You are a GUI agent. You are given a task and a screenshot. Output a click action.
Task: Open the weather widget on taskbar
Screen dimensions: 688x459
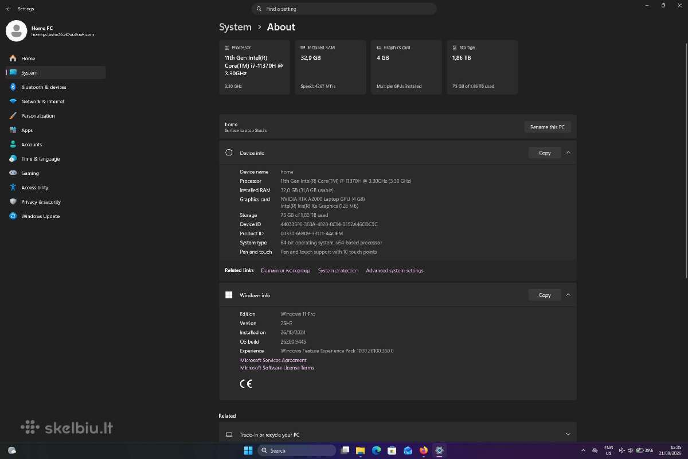(12, 450)
